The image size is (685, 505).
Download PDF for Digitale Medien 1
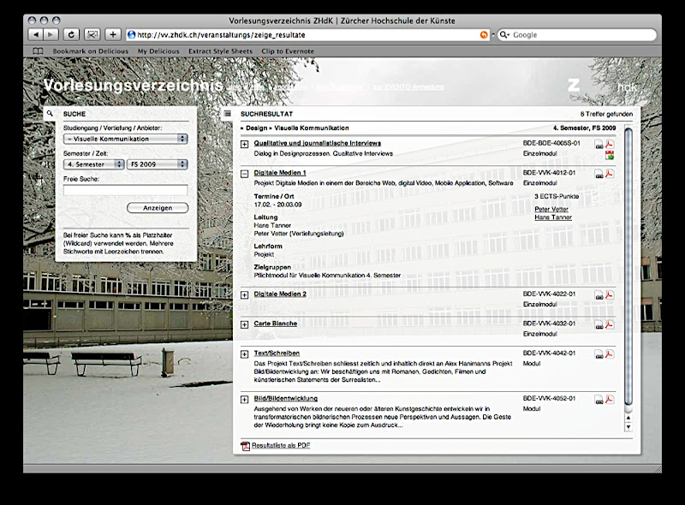pos(610,174)
